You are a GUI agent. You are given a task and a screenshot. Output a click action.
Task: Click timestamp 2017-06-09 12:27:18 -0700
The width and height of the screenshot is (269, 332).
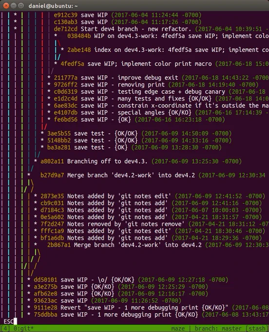click(183, 280)
